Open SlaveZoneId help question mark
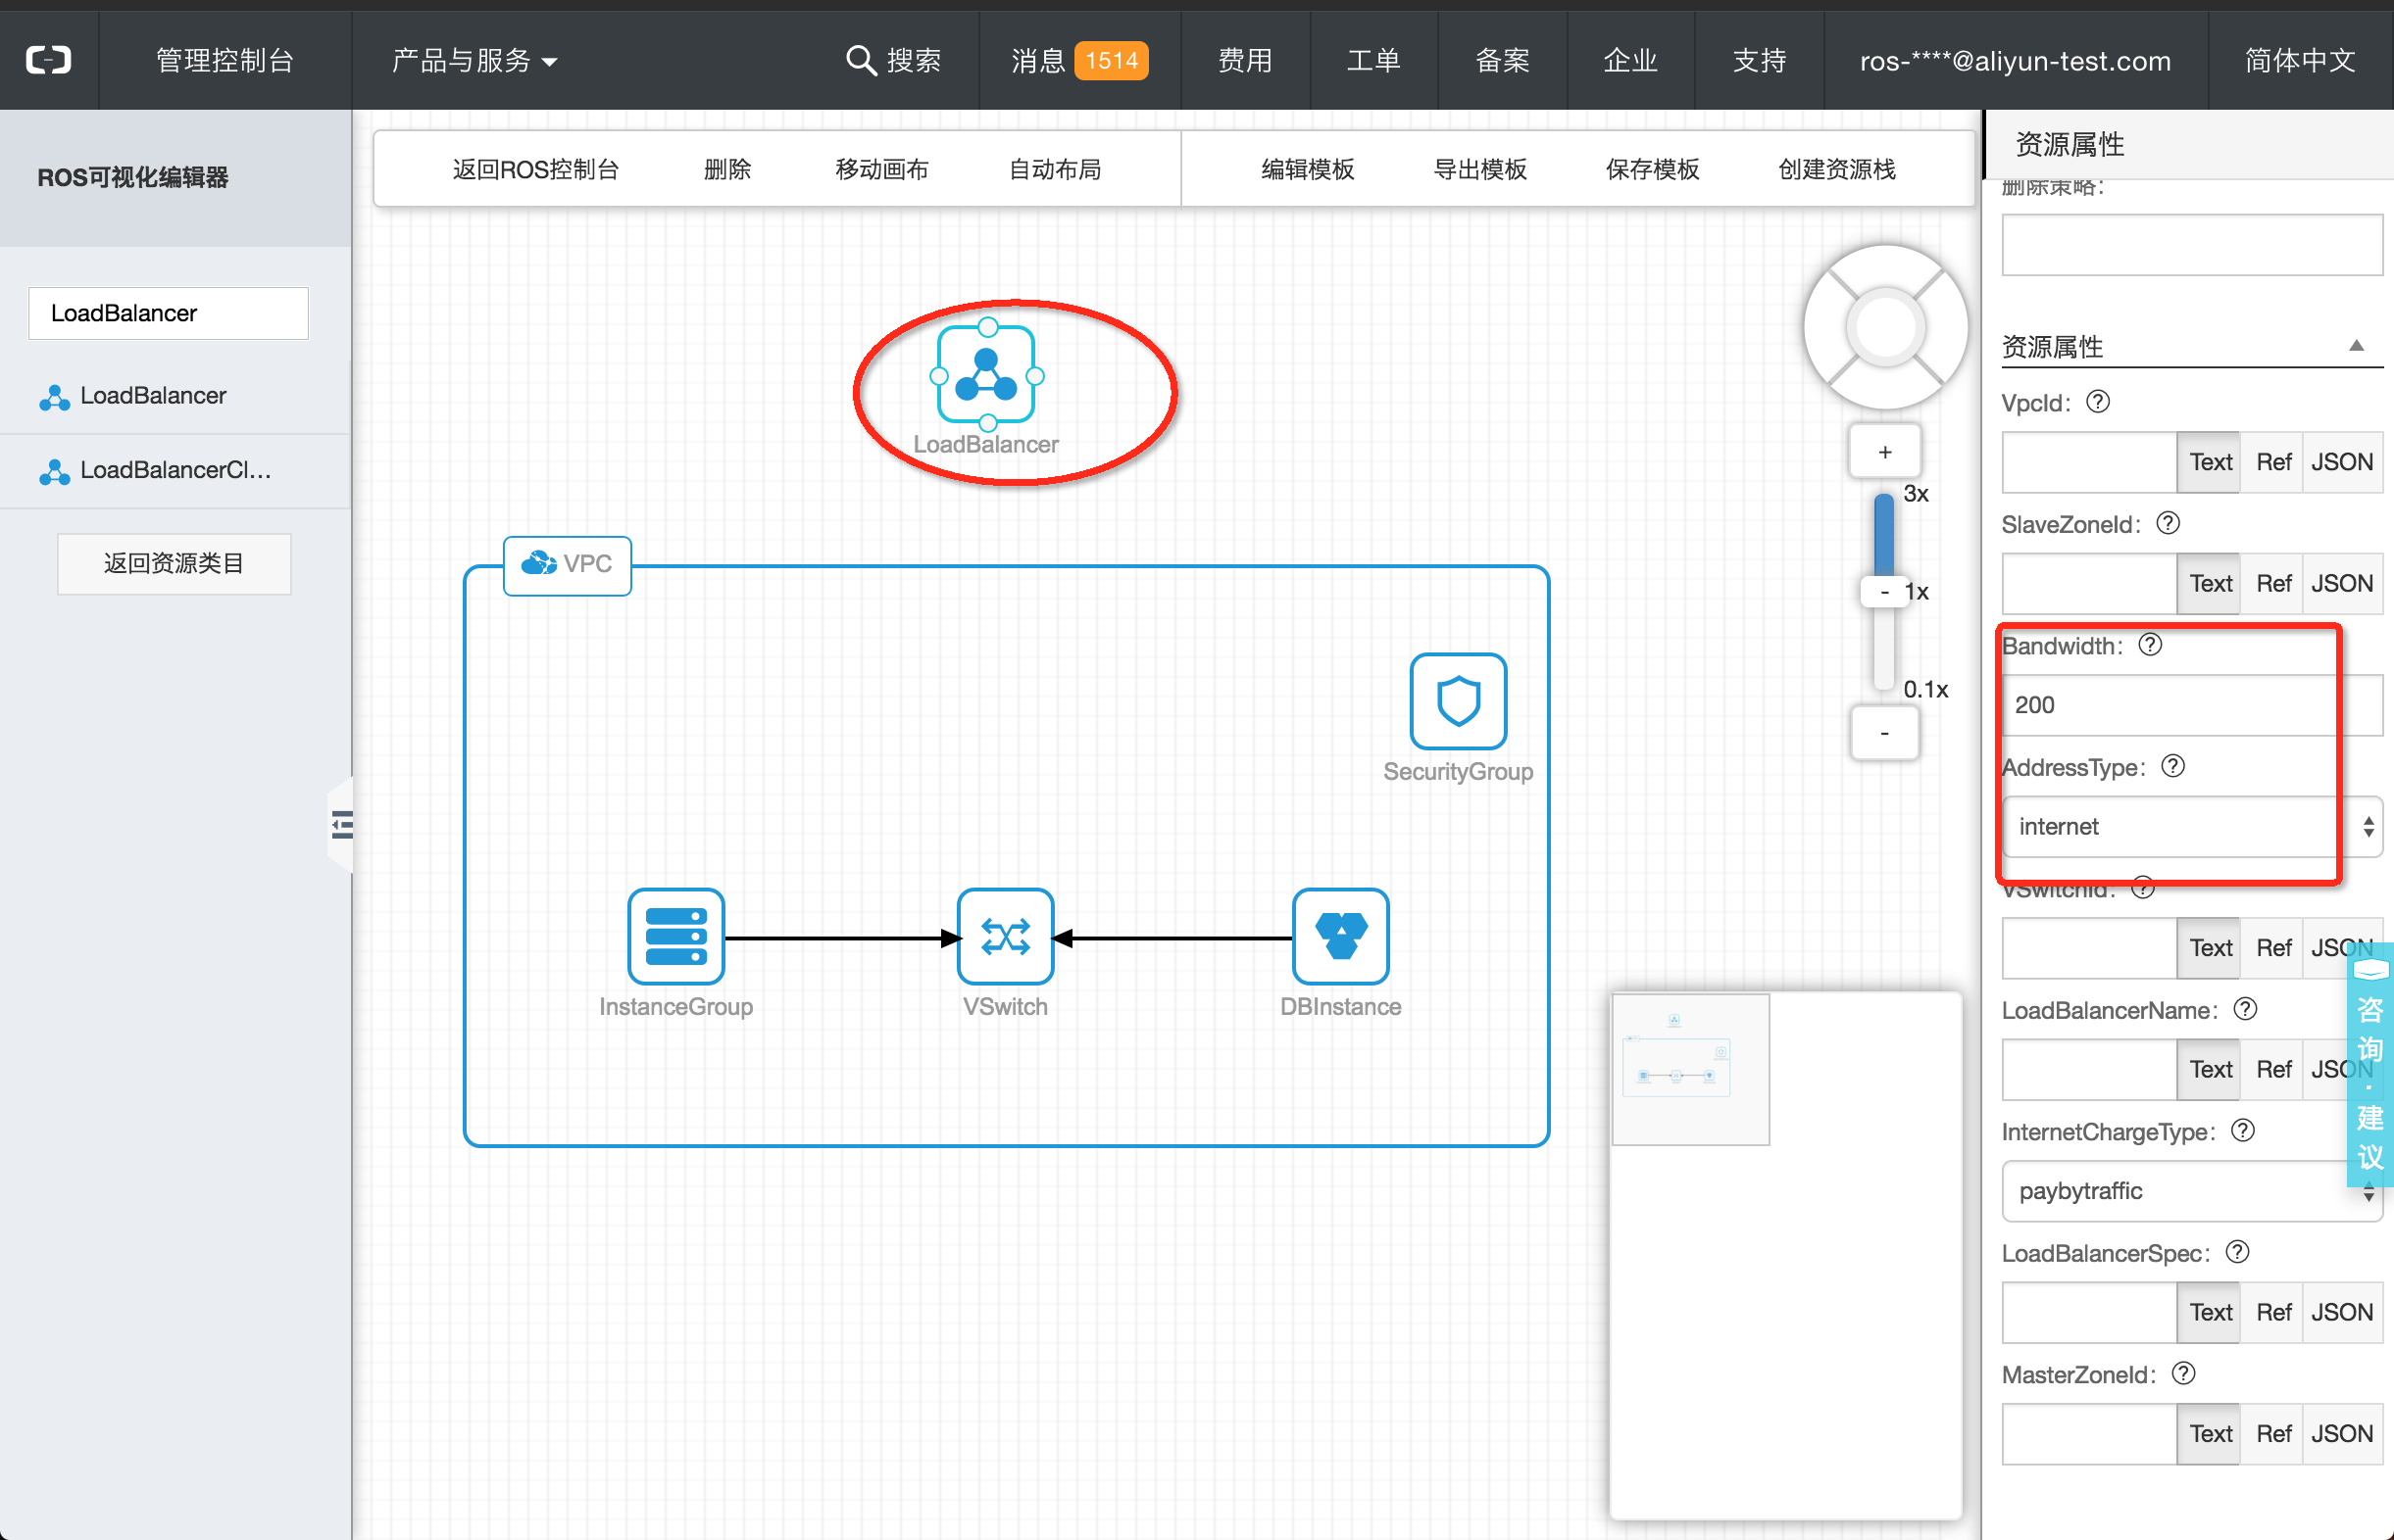Image resolution: width=2394 pixels, height=1540 pixels. [x=2168, y=523]
